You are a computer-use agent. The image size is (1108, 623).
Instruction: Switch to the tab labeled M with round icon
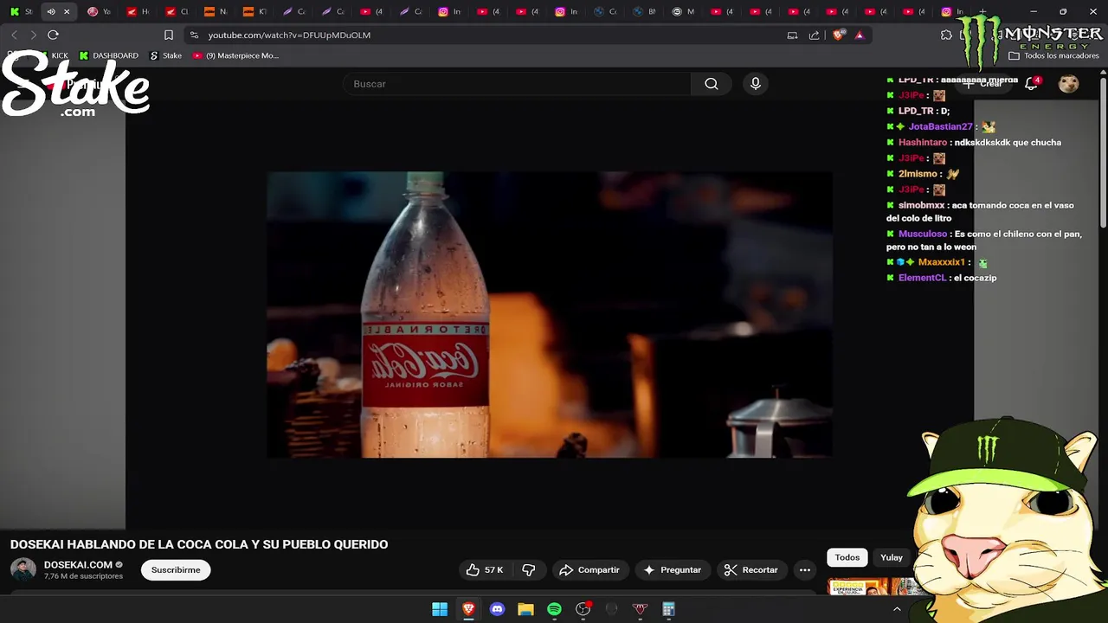click(x=684, y=11)
